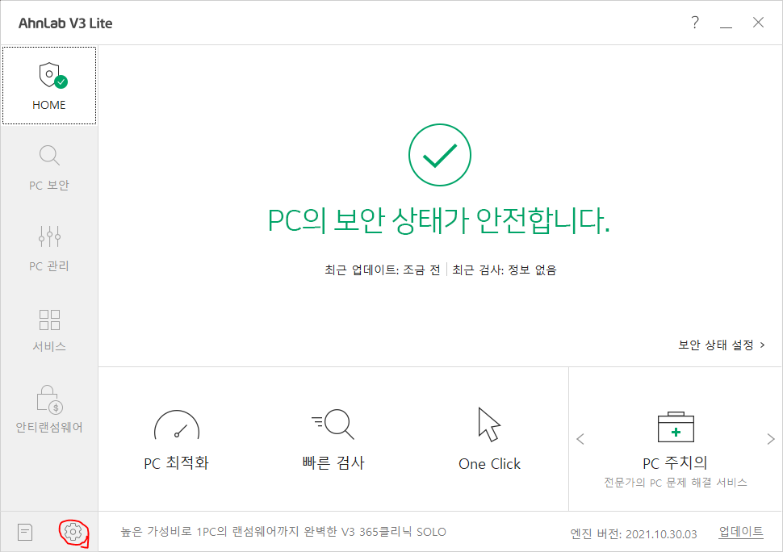Launch One Click cursor feature
Screen dimensions: 783x552
[x=489, y=439]
